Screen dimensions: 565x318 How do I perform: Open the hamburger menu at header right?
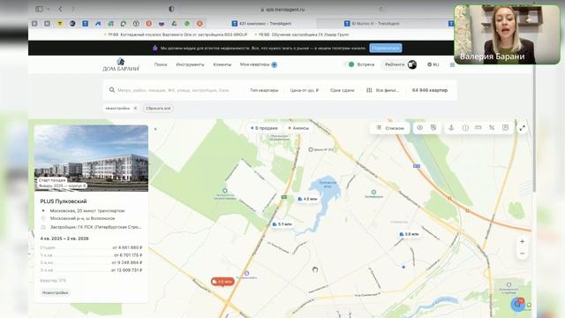(452, 64)
